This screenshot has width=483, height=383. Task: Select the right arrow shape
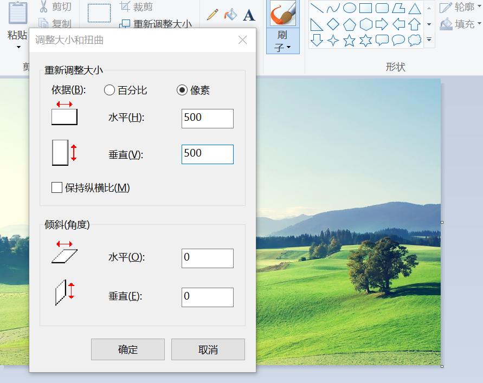[x=382, y=24]
